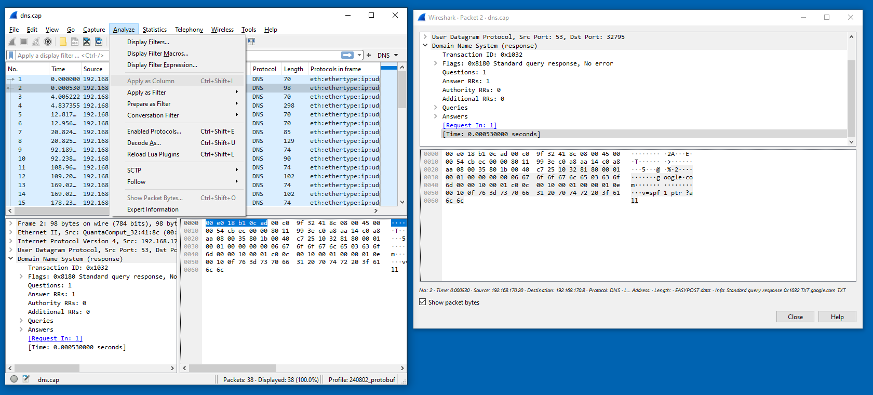
Task: Click the Profile: 240802_protobuf status text
Action: coord(362,380)
